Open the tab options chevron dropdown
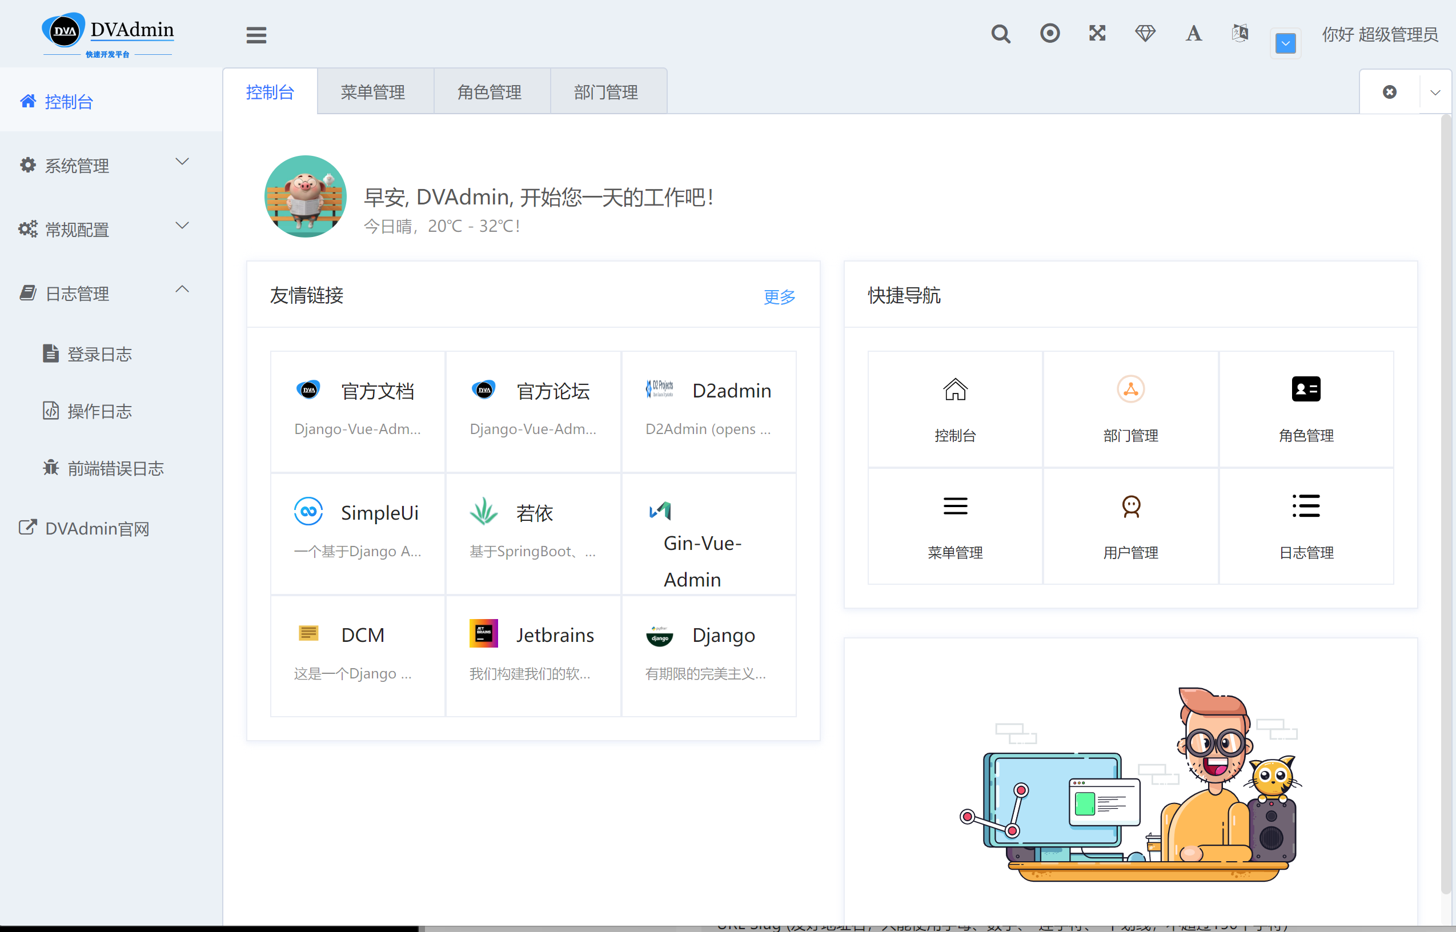 point(1435,92)
